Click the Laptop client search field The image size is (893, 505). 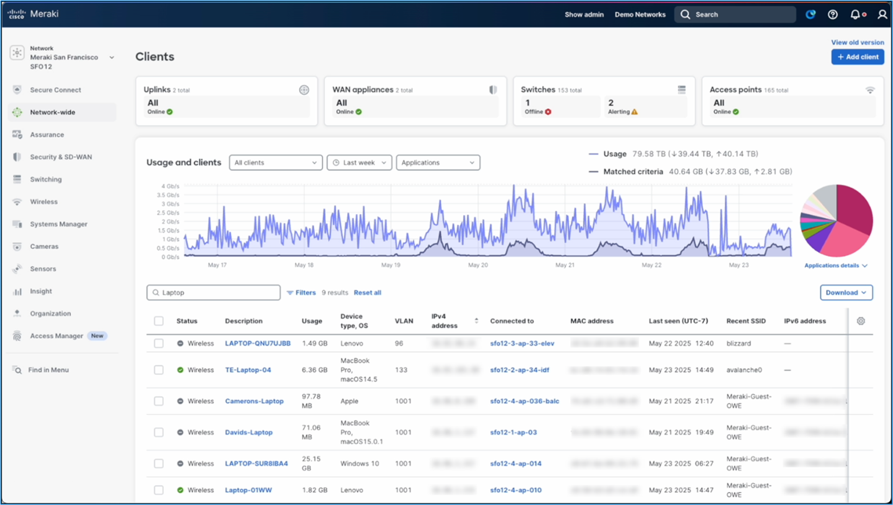click(x=213, y=292)
